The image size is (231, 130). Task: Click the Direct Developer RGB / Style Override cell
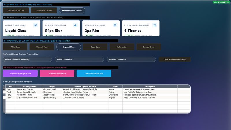(150, 98)
